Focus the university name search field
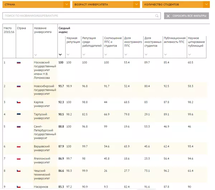 [79, 16]
